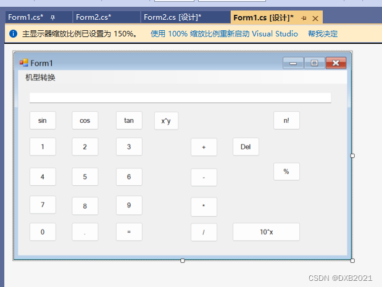Click the pin icon on Form1.cs [设计] tab

coord(304,18)
